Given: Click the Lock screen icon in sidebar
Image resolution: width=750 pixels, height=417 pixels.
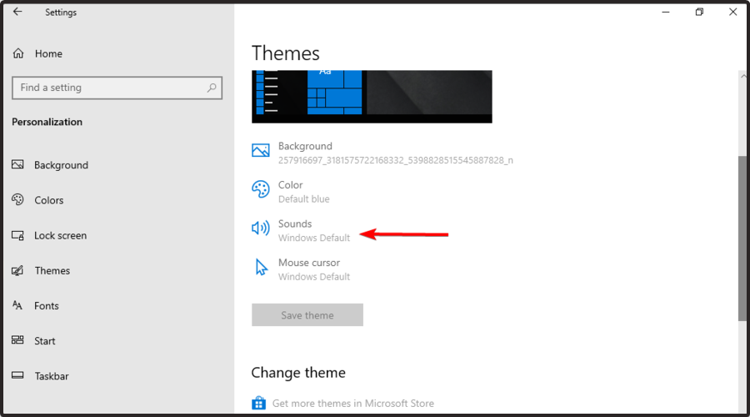Looking at the screenshot, I should point(17,235).
